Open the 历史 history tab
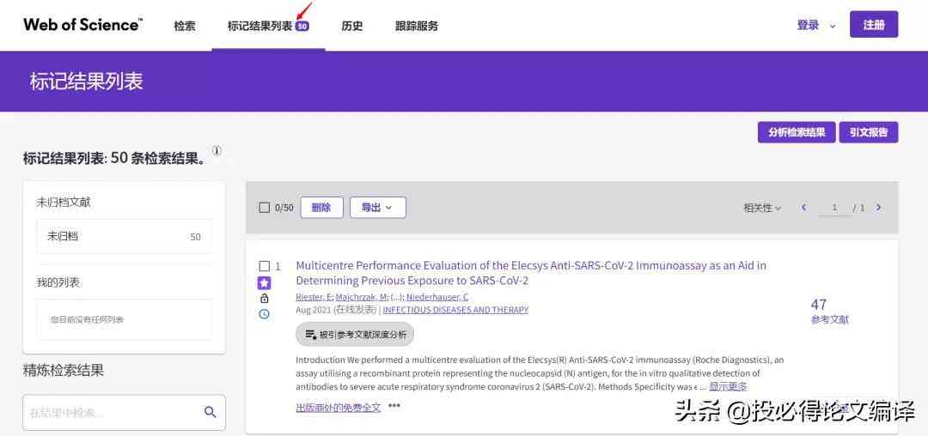928x436 pixels. coord(352,26)
